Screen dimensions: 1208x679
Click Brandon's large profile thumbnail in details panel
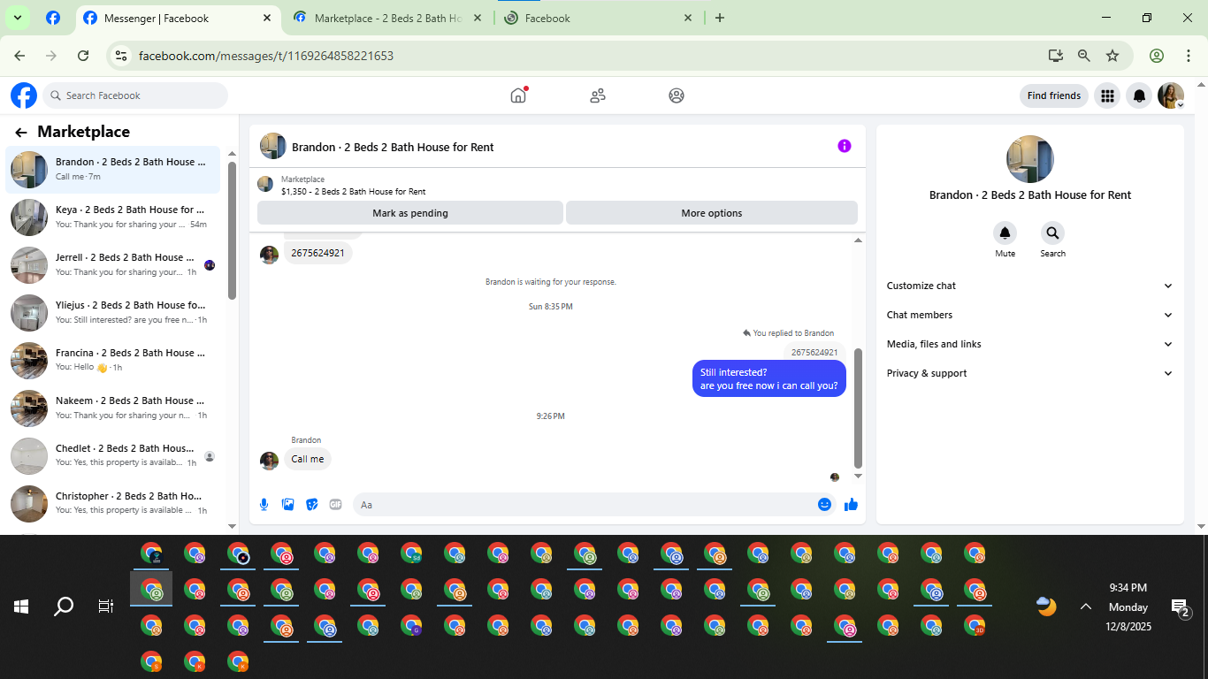coord(1030,159)
